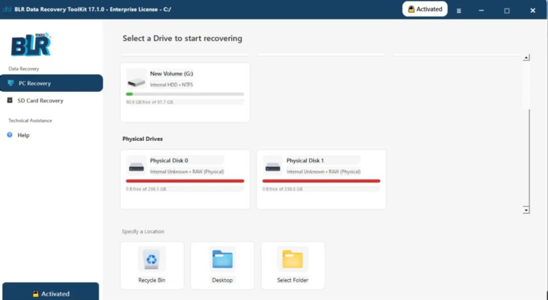Switch to SD Card Recovery
The width and height of the screenshot is (548, 300).
tap(40, 101)
